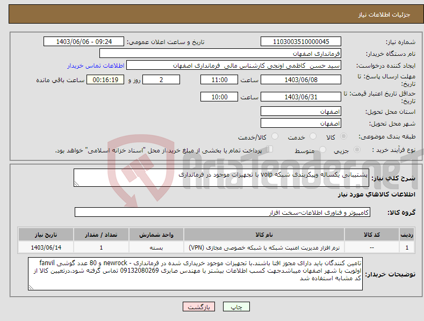This screenshot has width=424, height=321.
Task: Select the خدمت radio button
Action: click(313, 136)
